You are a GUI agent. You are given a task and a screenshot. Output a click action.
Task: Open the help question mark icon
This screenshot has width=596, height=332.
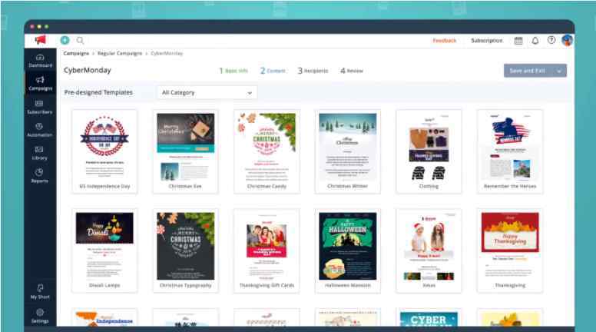tap(551, 40)
